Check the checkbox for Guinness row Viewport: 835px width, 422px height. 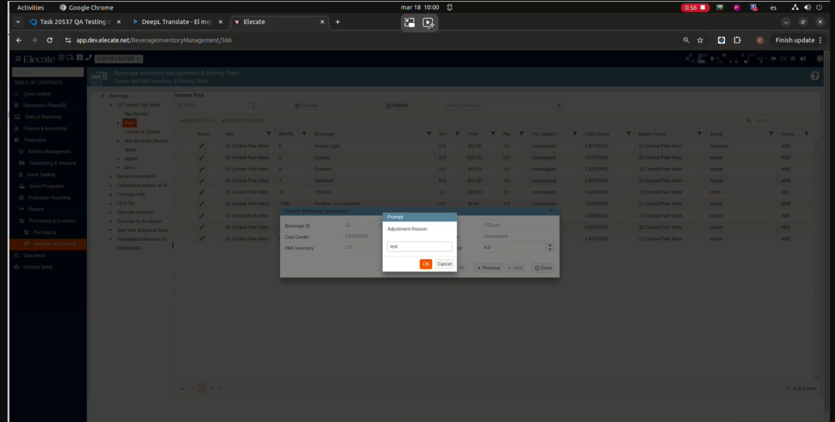[183, 169]
